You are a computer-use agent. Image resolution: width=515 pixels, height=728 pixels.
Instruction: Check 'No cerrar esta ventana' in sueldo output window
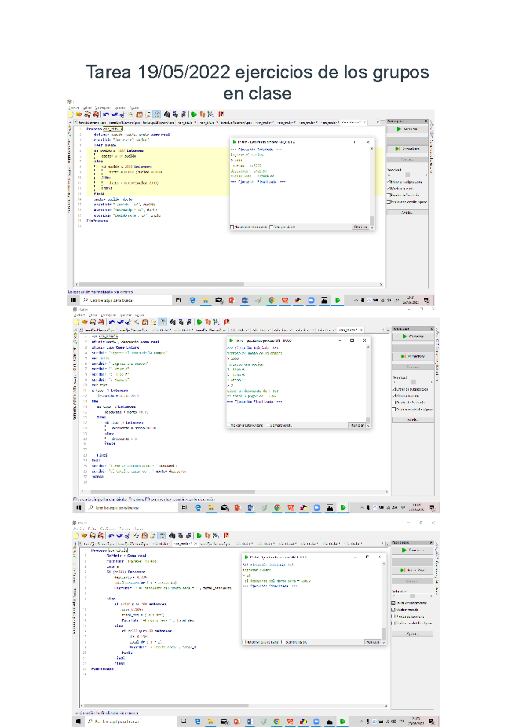pos(232,227)
